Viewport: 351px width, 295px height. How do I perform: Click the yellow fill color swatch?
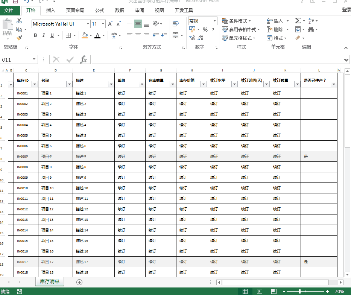(x=85, y=35)
